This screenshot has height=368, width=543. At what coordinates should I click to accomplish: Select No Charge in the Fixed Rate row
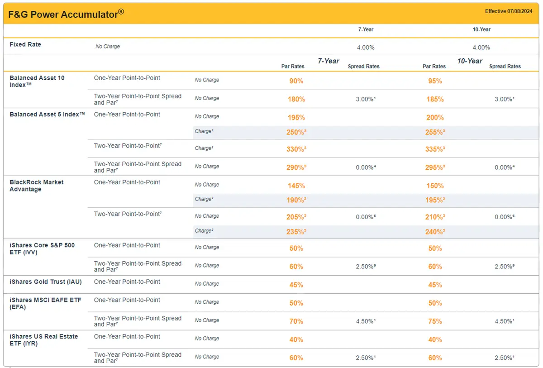pos(108,47)
